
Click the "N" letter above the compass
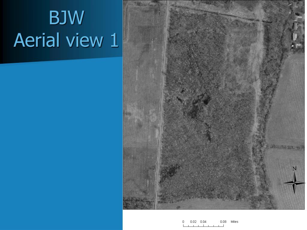click(294, 169)
